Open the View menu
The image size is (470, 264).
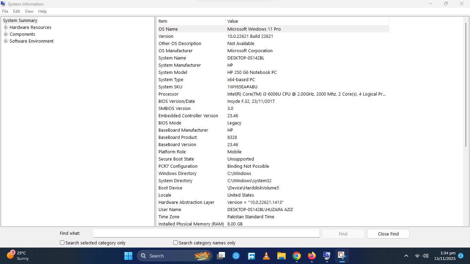tap(29, 11)
